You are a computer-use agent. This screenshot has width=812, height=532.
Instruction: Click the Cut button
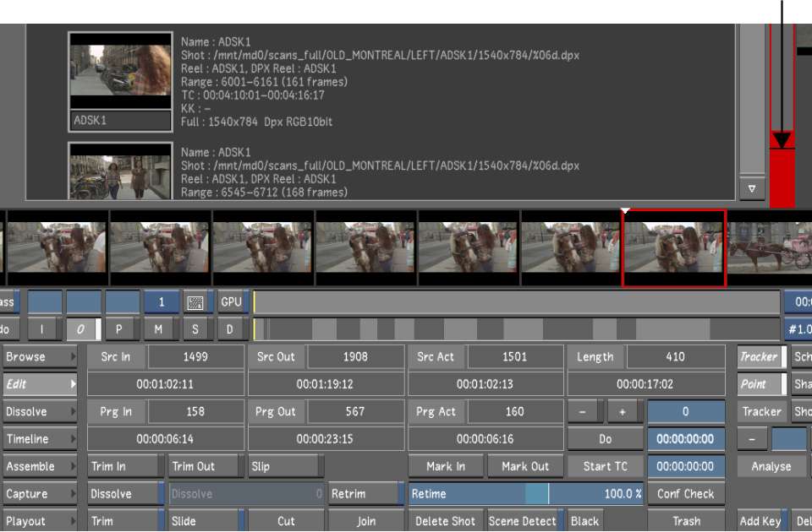[287, 521]
